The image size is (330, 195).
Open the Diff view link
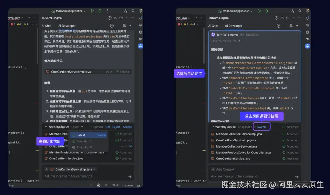(108, 127)
